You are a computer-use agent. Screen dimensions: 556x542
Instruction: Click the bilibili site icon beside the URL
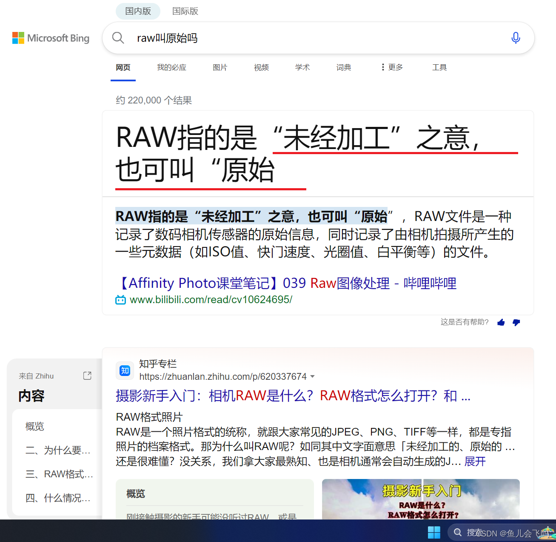[x=120, y=299]
